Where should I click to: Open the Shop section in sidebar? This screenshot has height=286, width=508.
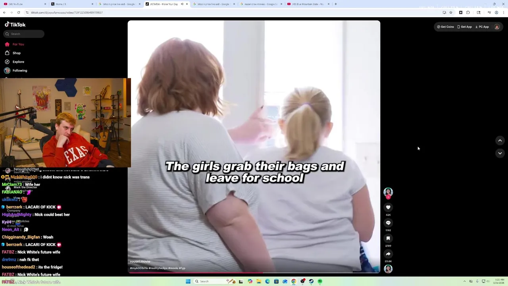coord(13,53)
